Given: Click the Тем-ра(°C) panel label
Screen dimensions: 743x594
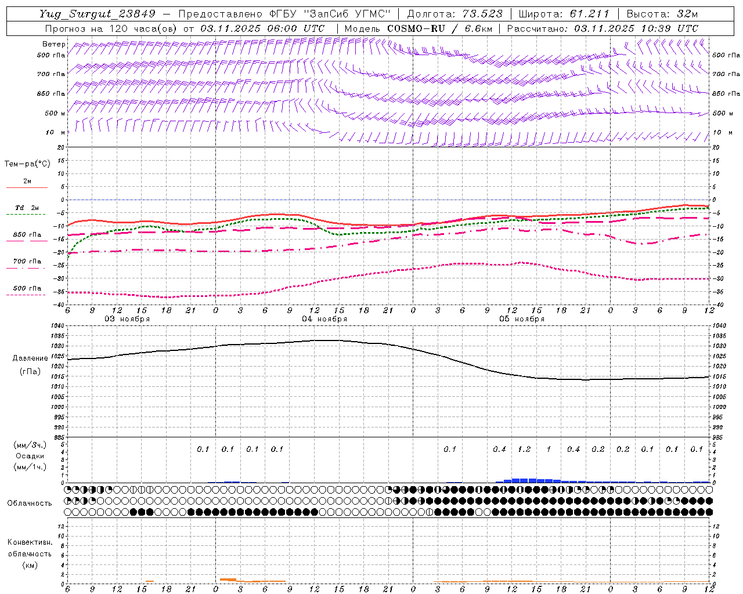Looking at the screenshot, I should 27,164.
